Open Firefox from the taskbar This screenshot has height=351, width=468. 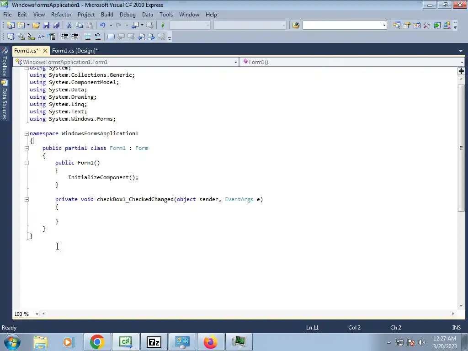[x=210, y=342]
